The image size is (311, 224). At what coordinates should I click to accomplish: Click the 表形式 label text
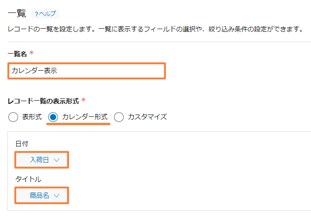[x=32, y=117]
